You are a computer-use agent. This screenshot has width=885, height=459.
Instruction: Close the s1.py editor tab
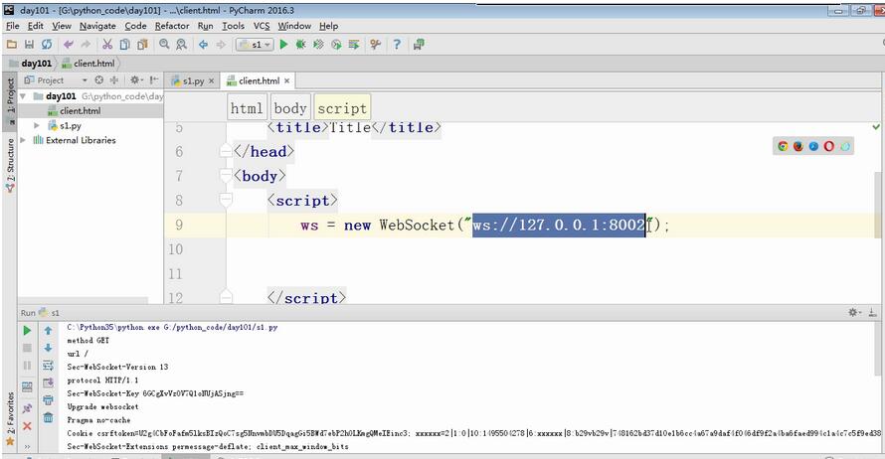(211, 81)
